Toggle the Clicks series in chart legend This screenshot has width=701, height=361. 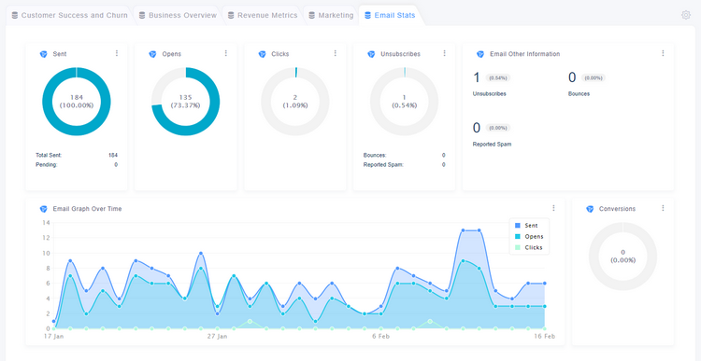(x=529, y=247)
